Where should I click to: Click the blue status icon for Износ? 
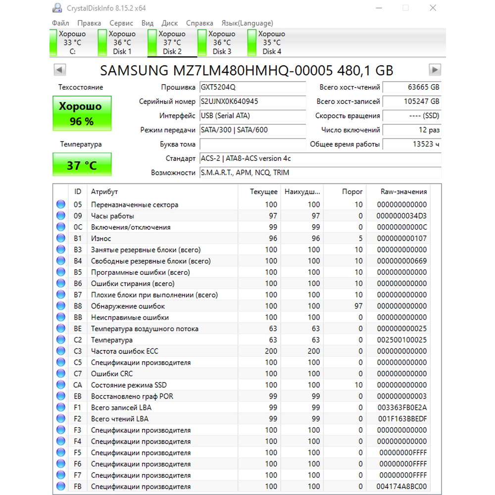tap(61, 238)
